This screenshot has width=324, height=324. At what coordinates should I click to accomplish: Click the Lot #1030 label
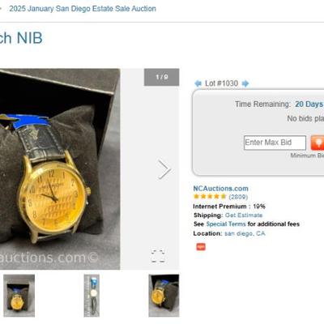point(221,83)
